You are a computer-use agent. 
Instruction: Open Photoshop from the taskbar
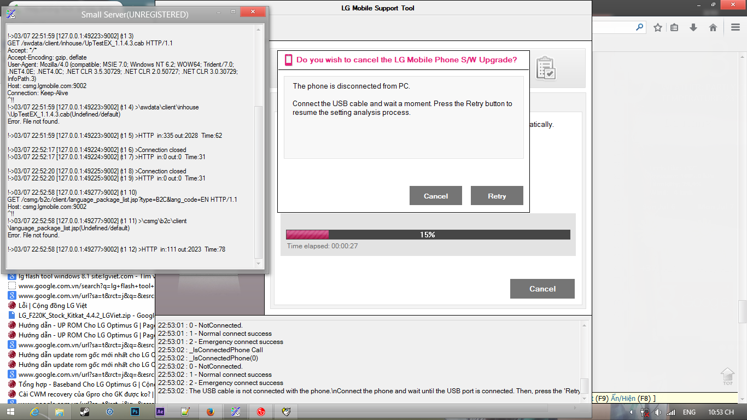[136, 412]
